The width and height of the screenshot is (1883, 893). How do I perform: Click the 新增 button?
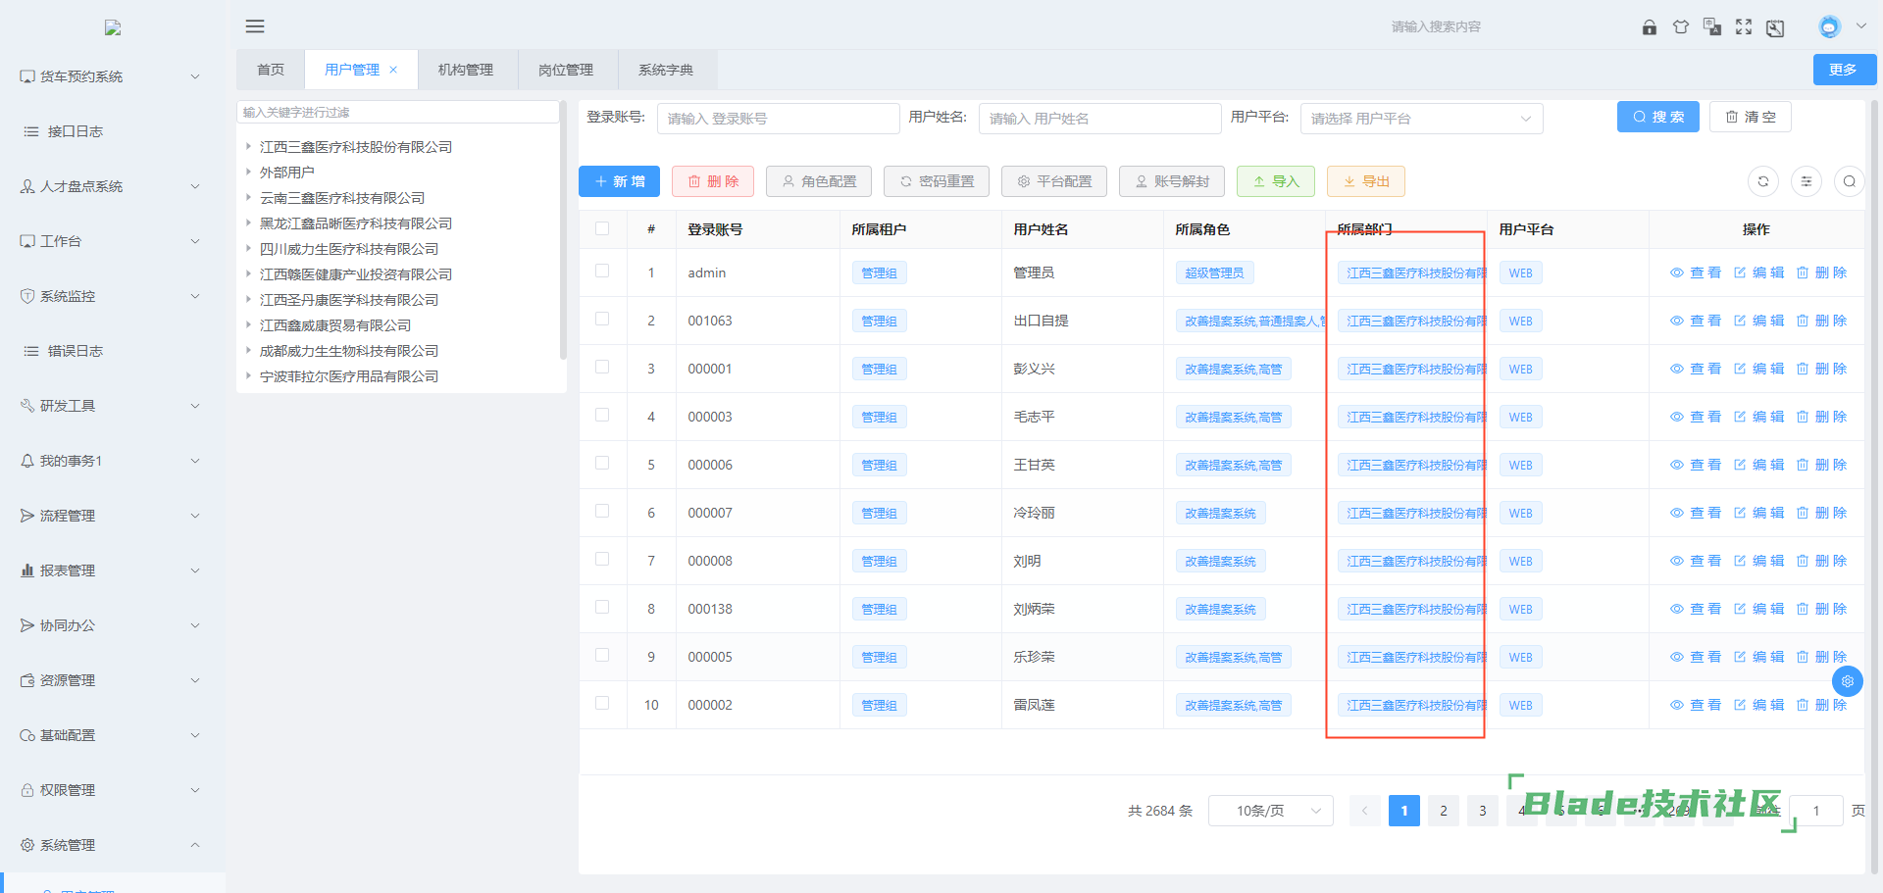(x=619, y=181)
